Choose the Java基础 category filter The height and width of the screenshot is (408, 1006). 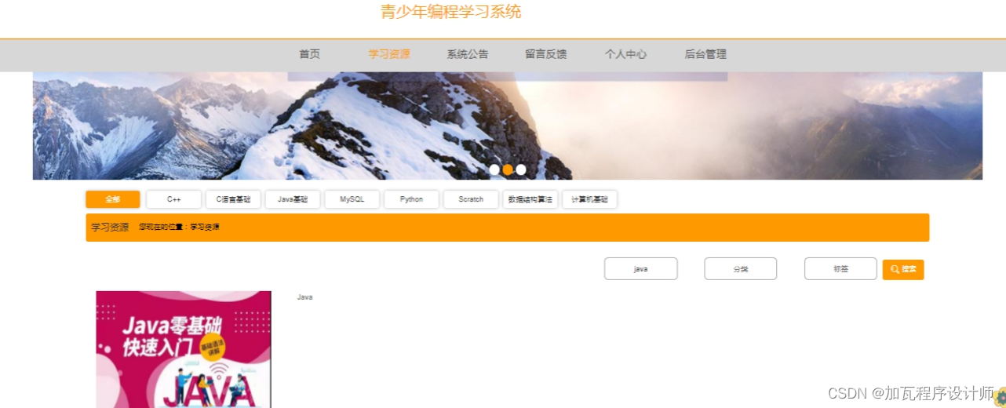pos(293,199)
